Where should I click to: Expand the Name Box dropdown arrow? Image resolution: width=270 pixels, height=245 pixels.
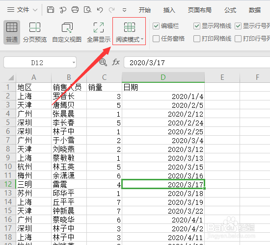74,62
